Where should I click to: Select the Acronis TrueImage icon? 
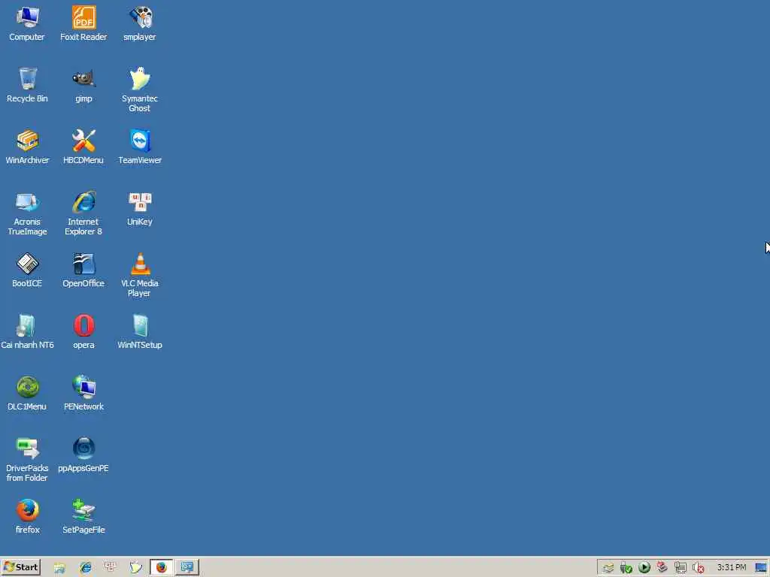[27, 213]
